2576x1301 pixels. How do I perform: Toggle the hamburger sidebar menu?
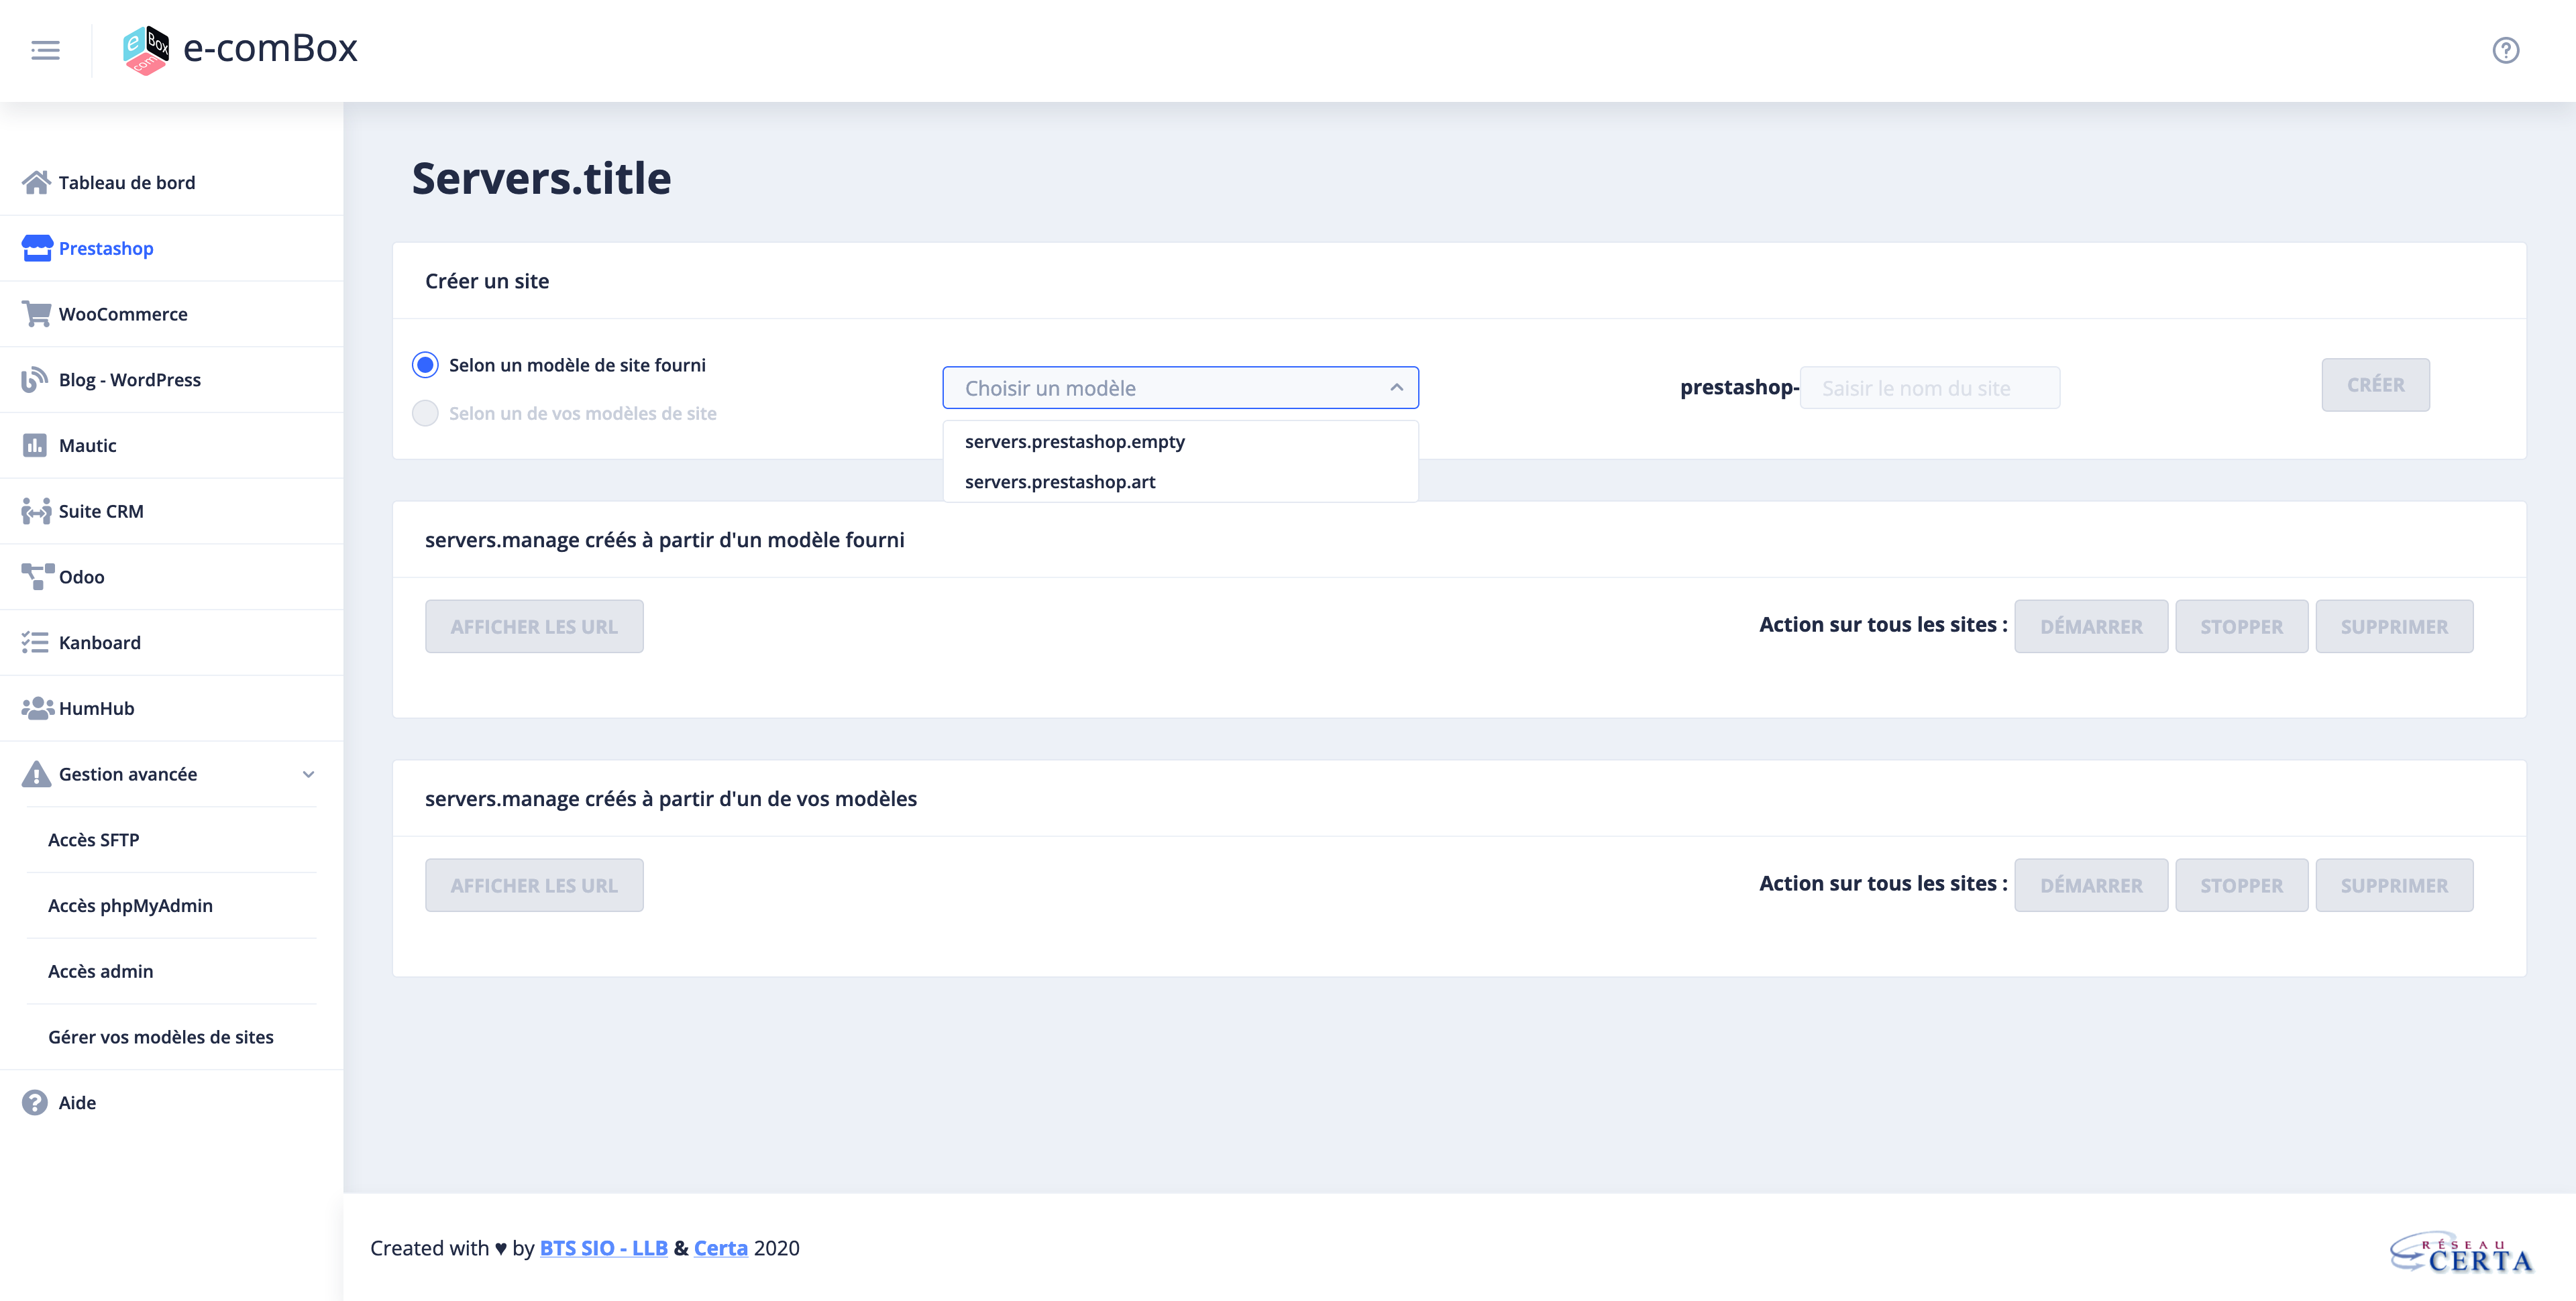(45, 50)
